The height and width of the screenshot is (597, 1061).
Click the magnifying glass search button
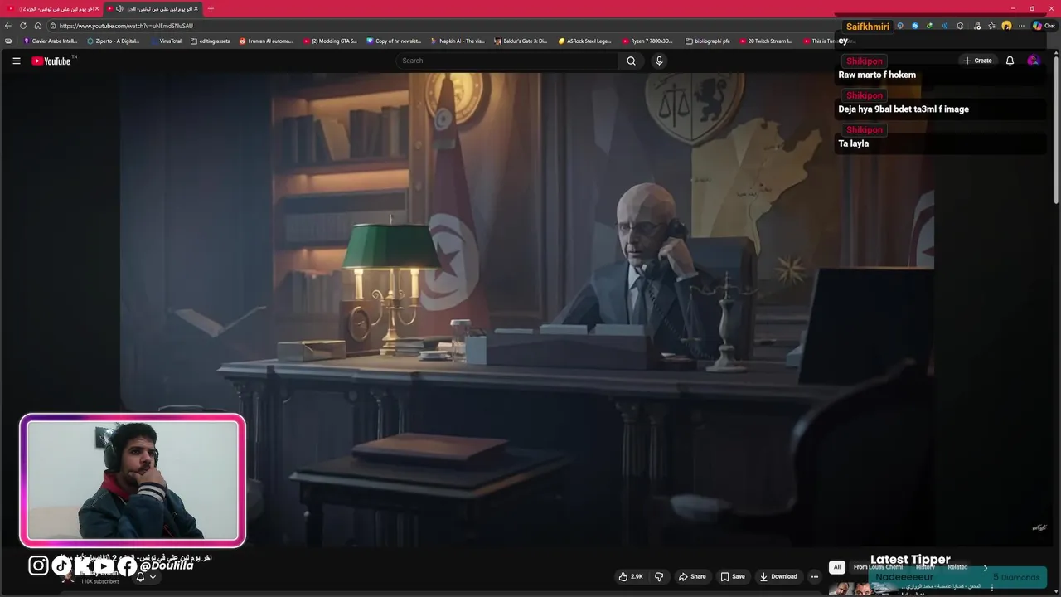[631, 61]
